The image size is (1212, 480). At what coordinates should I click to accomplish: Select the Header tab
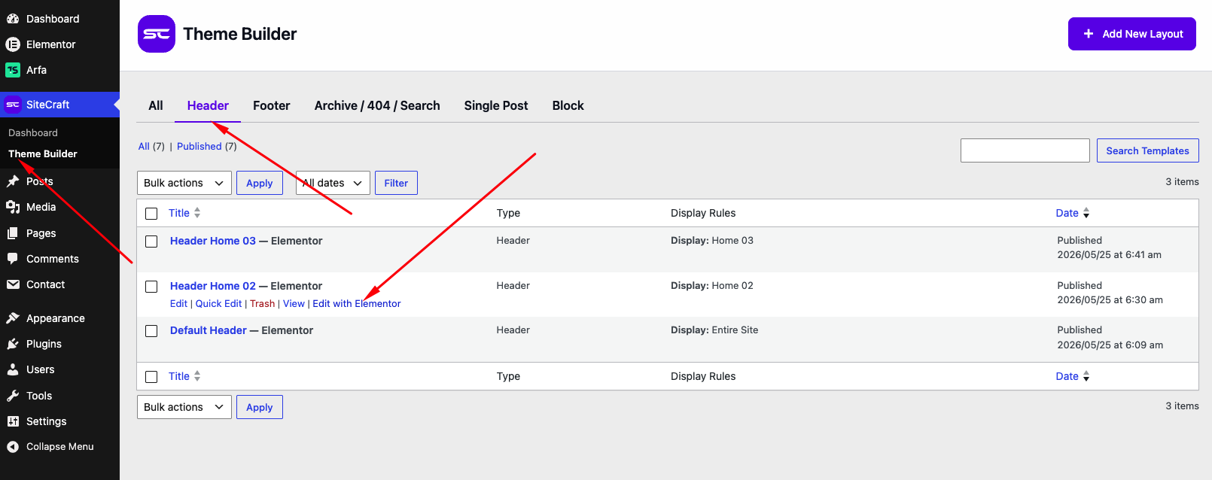tap(208, 105)
